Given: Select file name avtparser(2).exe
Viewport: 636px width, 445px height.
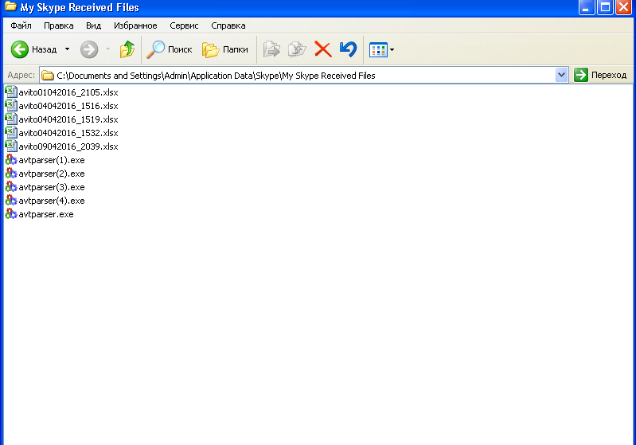Looking at the screenshot, I should click(52, 174).
